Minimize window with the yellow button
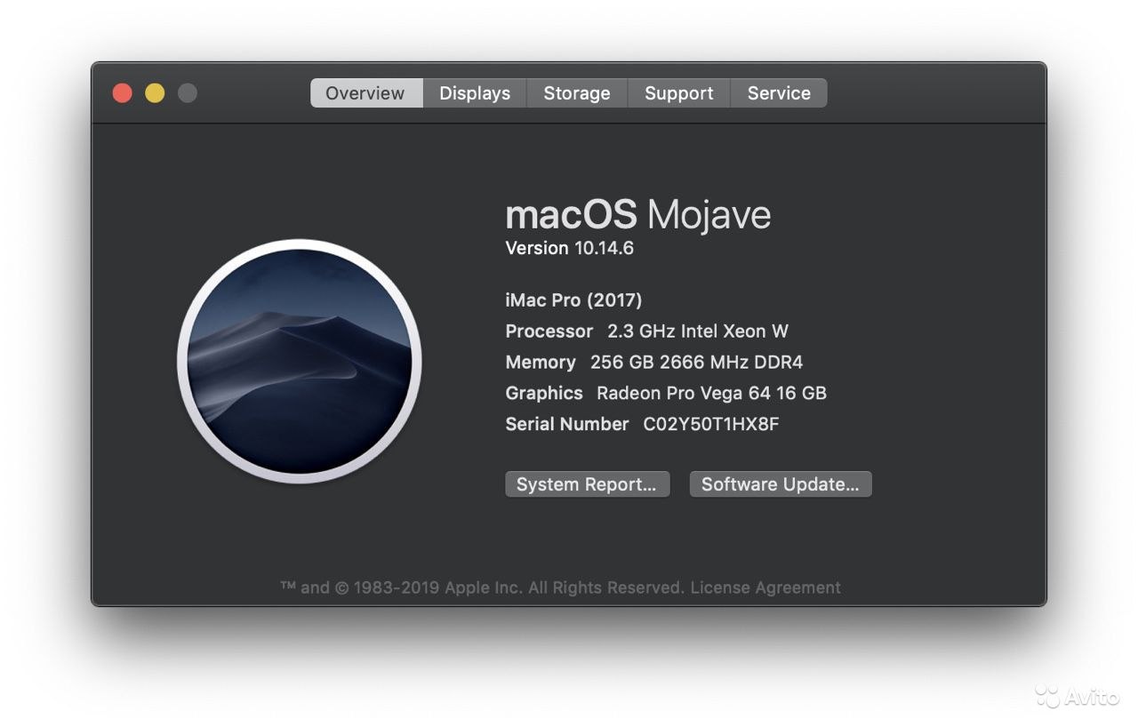1138x727 pixels. tap(155, 93)
